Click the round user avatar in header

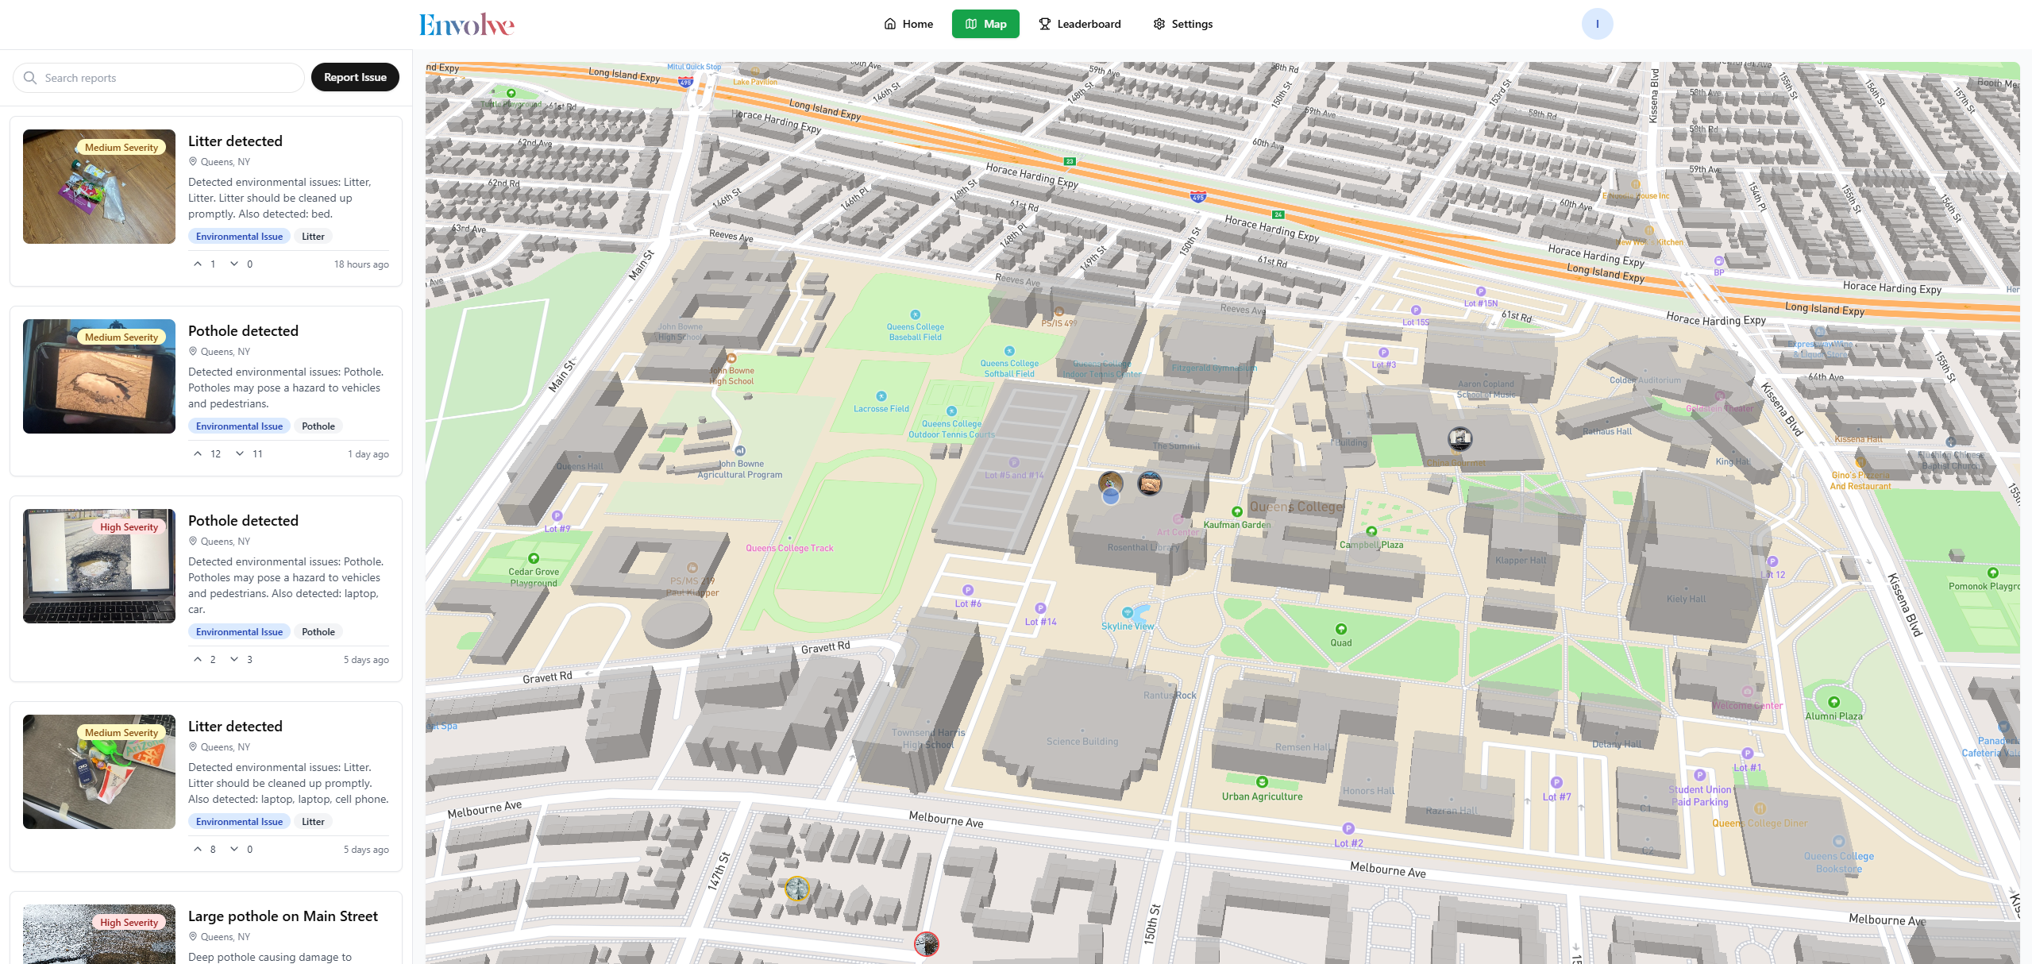1597,24
